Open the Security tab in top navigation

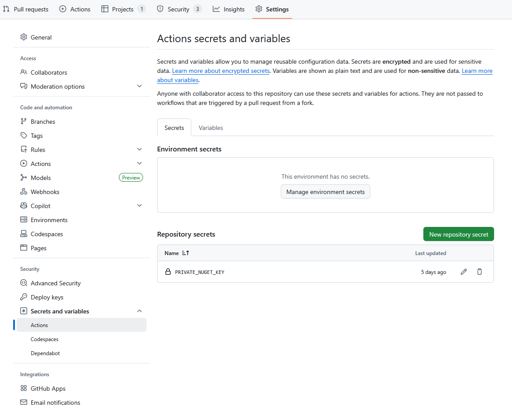click(178, 9)
